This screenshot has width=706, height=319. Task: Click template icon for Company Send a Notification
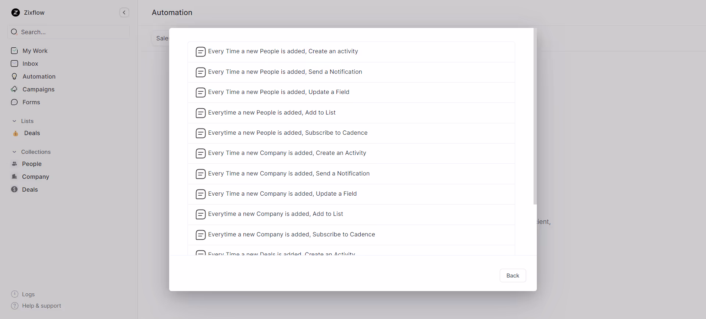(200, 174)
